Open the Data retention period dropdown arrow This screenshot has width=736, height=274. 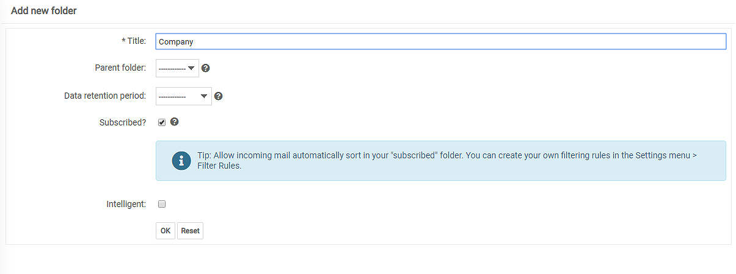click(x=204, y=96)
